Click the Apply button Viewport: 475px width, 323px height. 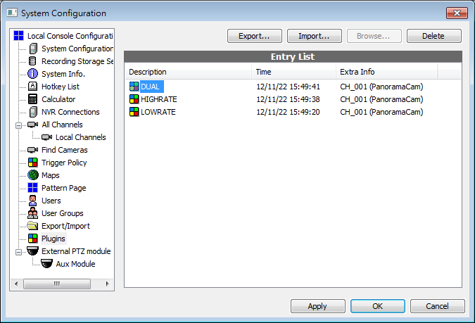318,306
